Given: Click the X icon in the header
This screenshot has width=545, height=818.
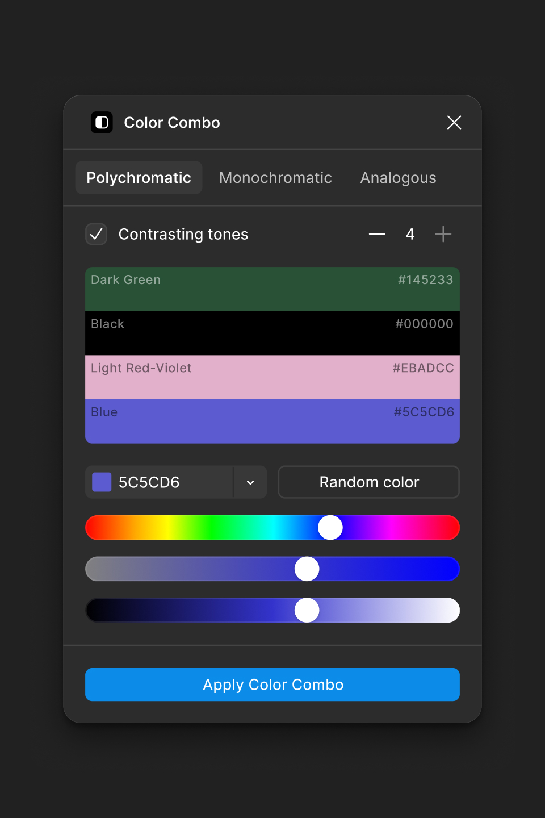Looking at the screenshot, I should click(x=454, y=123).
